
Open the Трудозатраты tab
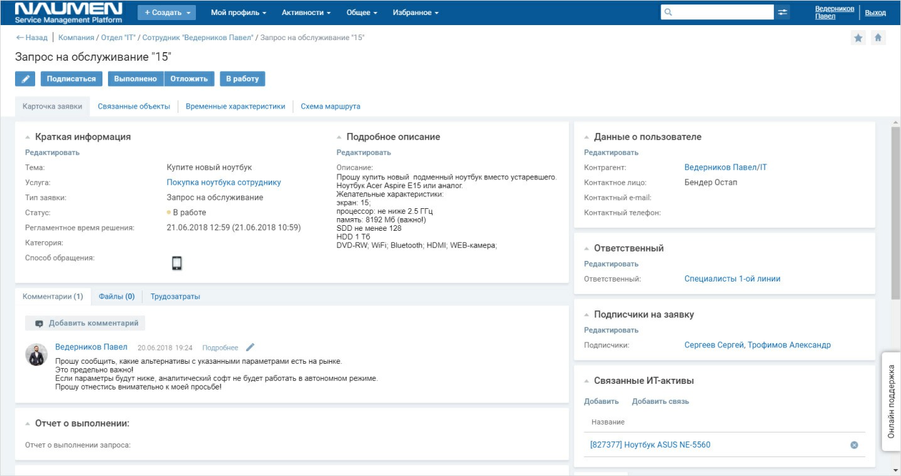coord(175,297)
